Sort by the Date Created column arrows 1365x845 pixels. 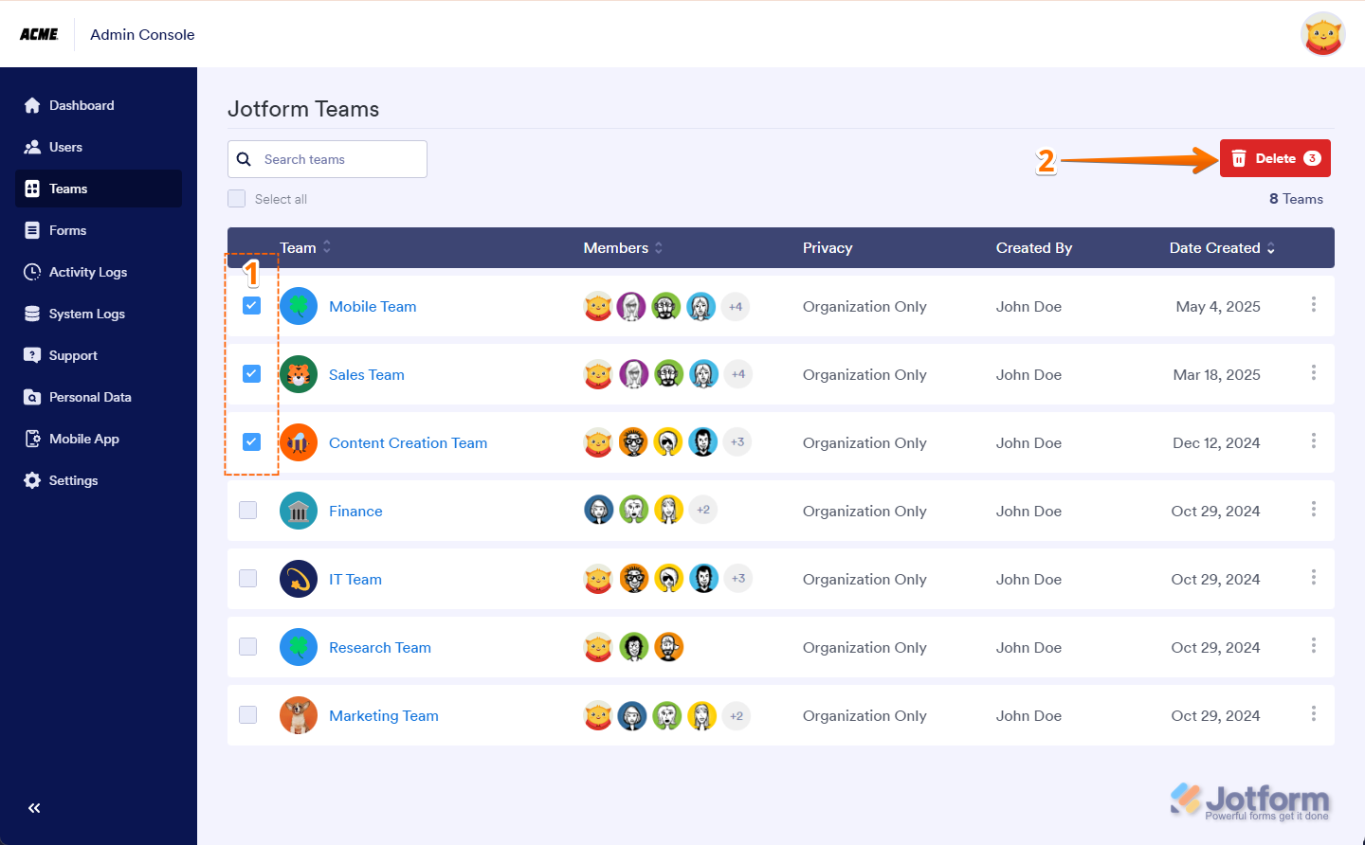tap(1271, 247)
